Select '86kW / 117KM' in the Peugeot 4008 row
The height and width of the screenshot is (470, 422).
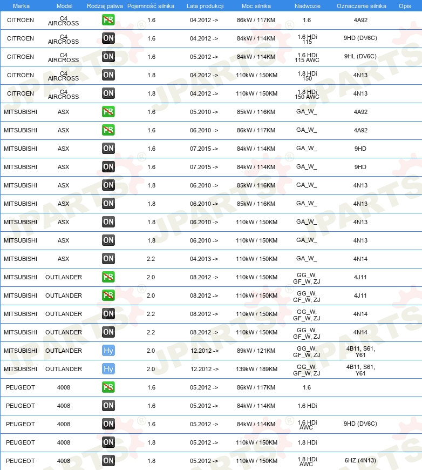tap(256, 387)
